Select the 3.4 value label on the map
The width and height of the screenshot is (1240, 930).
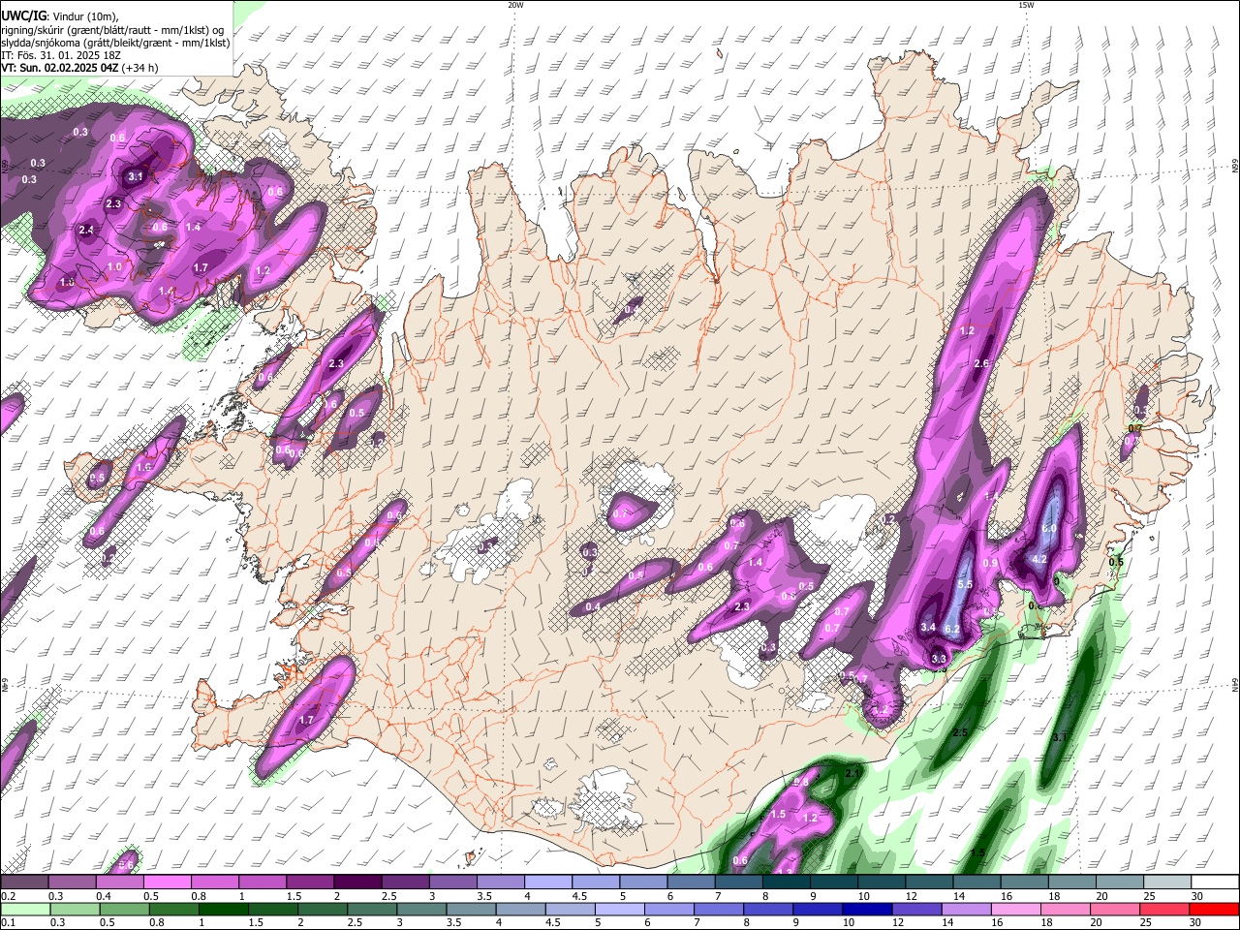(928, 627)
